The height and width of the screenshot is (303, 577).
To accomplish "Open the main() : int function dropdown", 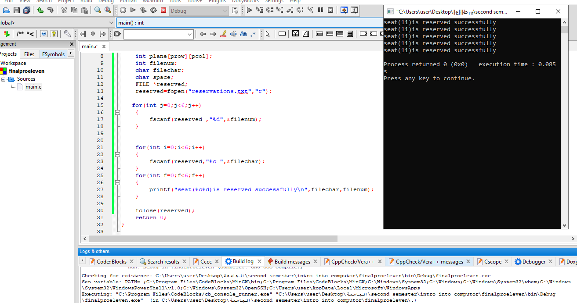I will (x=250, y=23).
